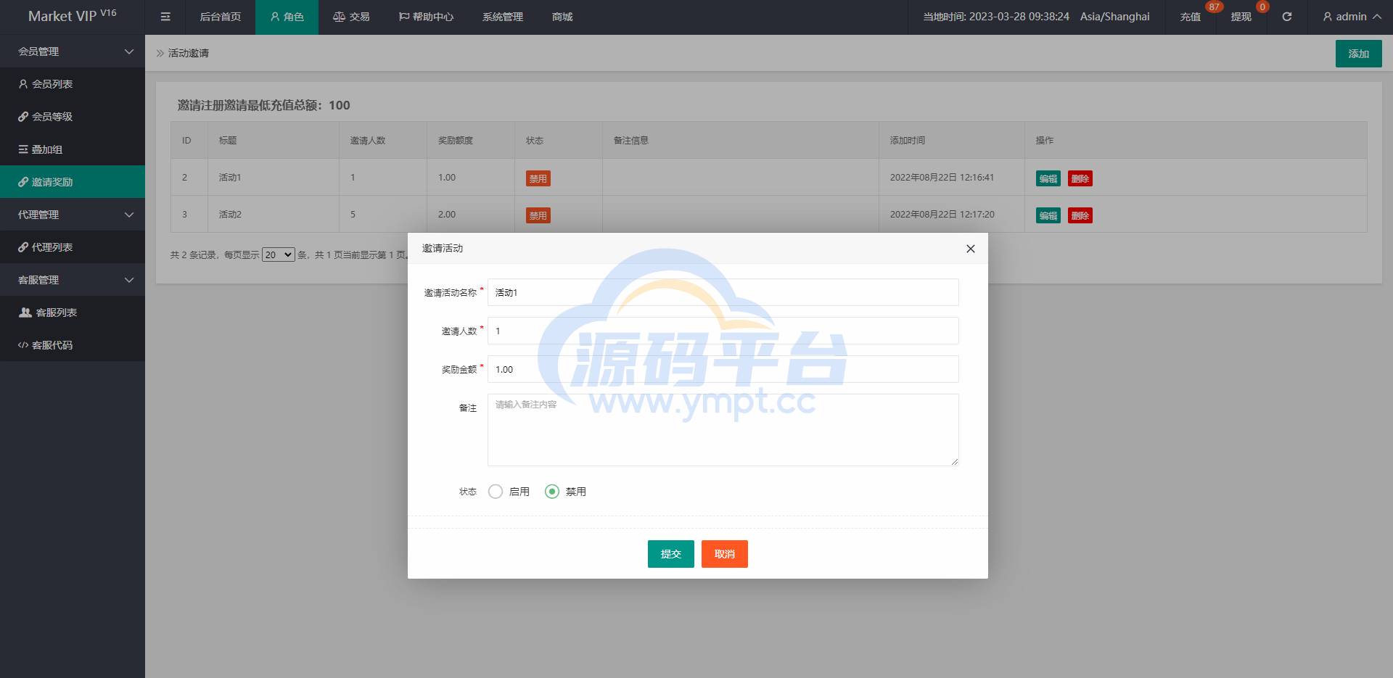Click the refresh icon in top bar
Screen dimensions: 1393x678
[1286, 17]
